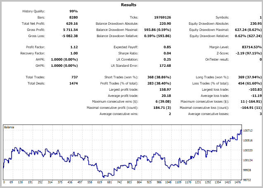Screen dimensions: 263x188
Task: Select Profit Factor value 1.12
Action: click(x=74, y=47)
